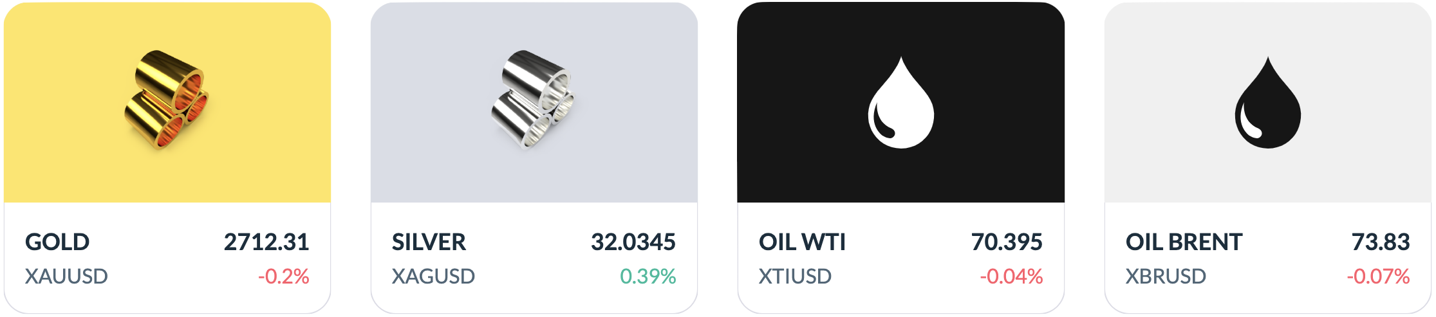The height and width of the screenshot is (317, 1436).
Task: Click the XBRUSD ticker symbol
Action: click(1166, 276)
